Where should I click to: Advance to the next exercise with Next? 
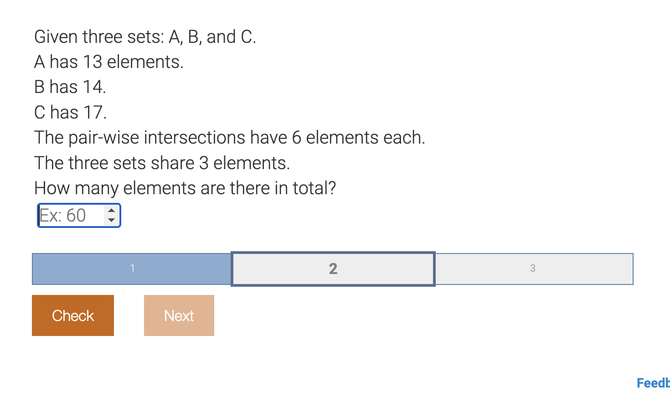click(179, 315)
